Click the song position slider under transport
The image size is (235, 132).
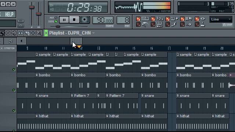point(58,26)
